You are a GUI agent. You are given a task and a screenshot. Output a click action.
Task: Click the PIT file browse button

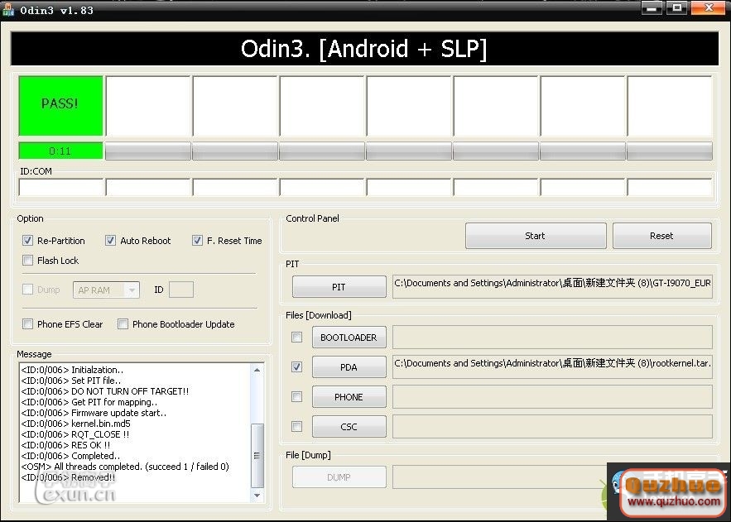[339, 287]
